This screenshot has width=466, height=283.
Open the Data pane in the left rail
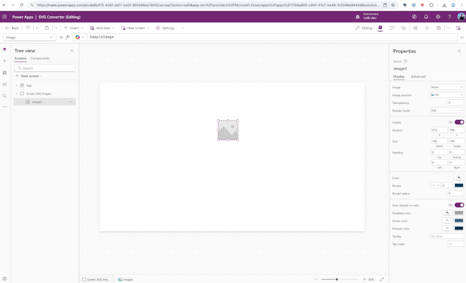5,73
